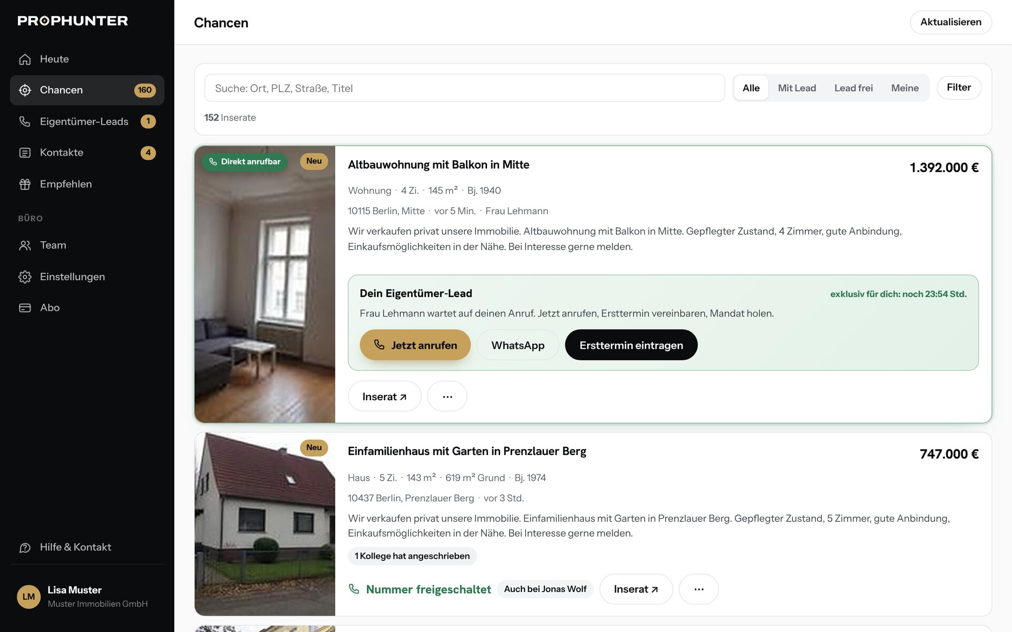Image resolution: width=1012 pixels, height=632 pixels.
Task: Click Ersttermin eintragen button
Action: [631, 345]
